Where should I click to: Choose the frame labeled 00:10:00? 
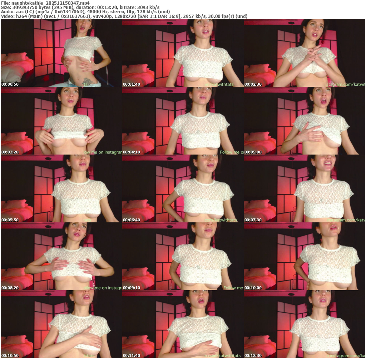coord(305,256)
